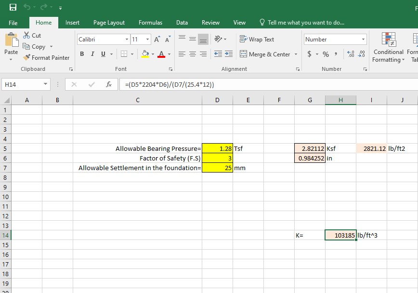Click Copy in the Clipboard group

37,46
